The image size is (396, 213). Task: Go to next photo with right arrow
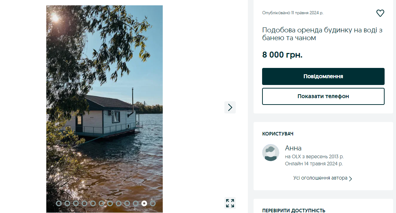point(230,107)
